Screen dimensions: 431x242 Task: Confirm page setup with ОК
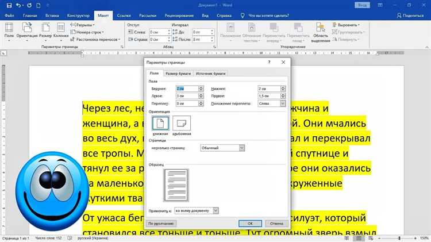point(250,224)
